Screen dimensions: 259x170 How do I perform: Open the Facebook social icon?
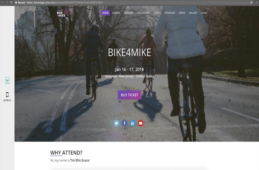point(125,123)
